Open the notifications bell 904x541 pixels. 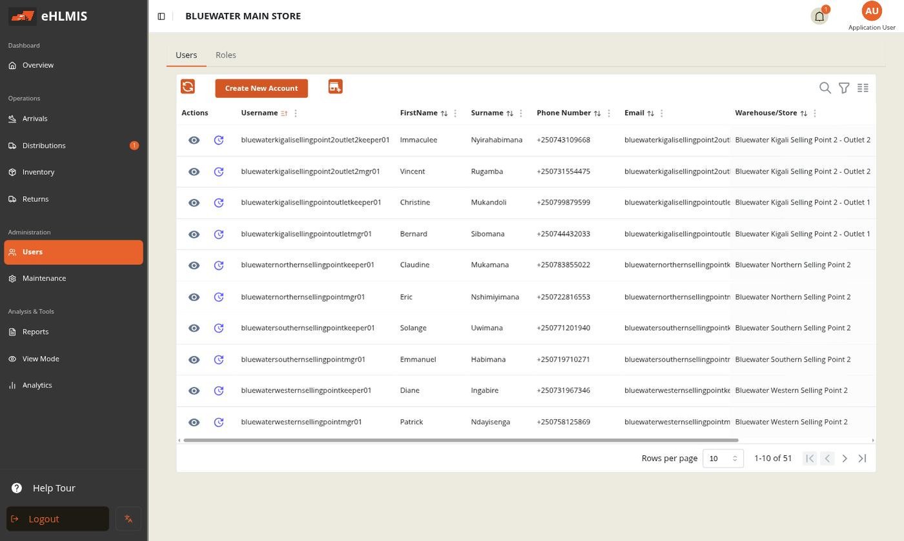(x=819, y=16)
